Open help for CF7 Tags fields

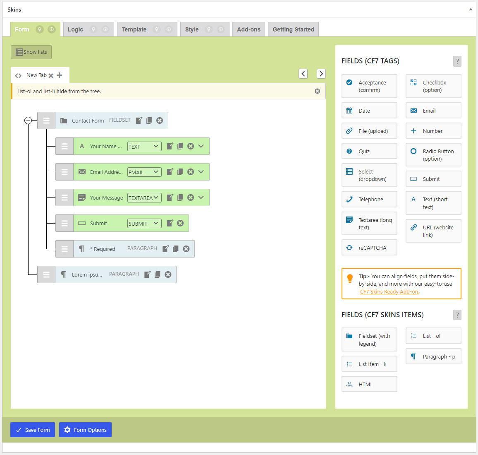point(457,61)
